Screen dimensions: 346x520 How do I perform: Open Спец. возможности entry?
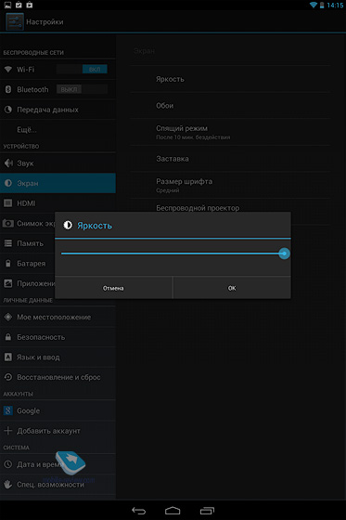[x=58, y=484]
